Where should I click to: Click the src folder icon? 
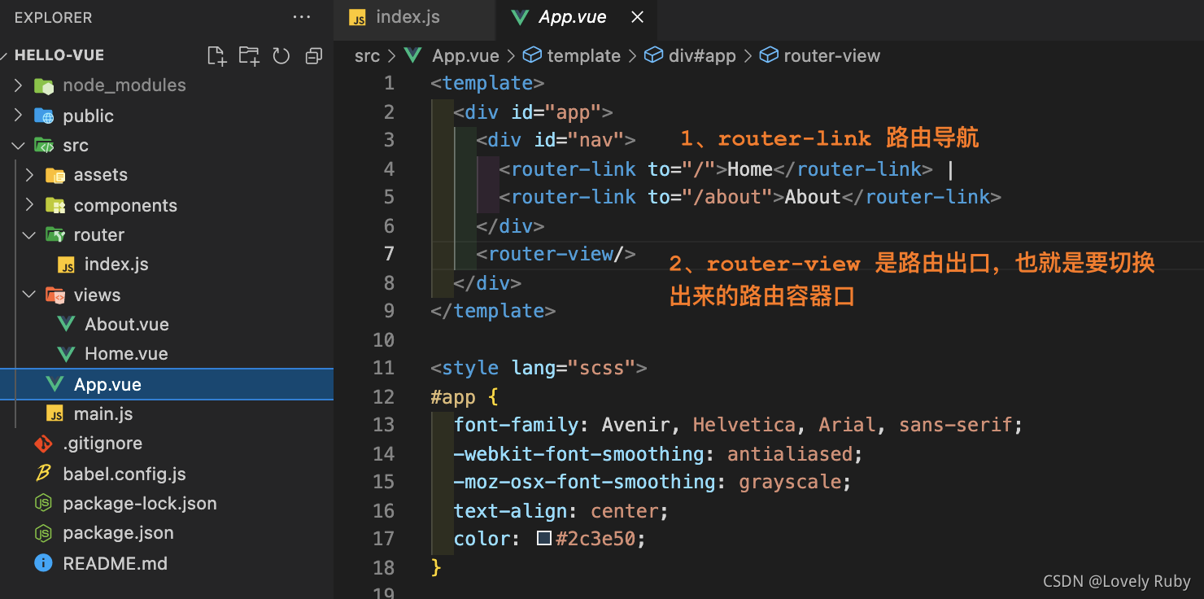tap(44, 146)
